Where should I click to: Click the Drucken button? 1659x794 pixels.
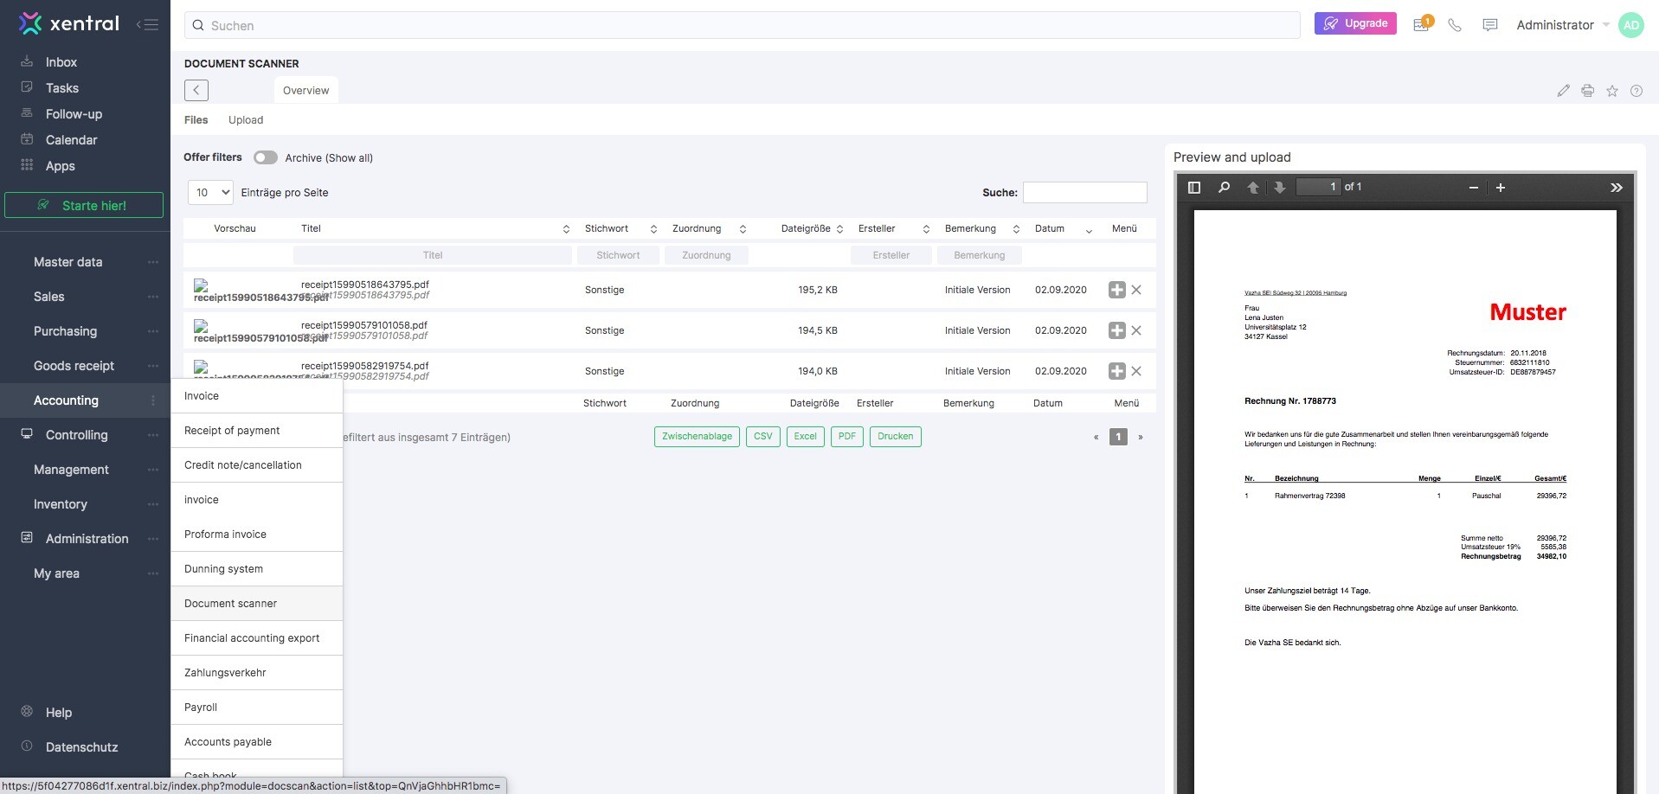896,437
